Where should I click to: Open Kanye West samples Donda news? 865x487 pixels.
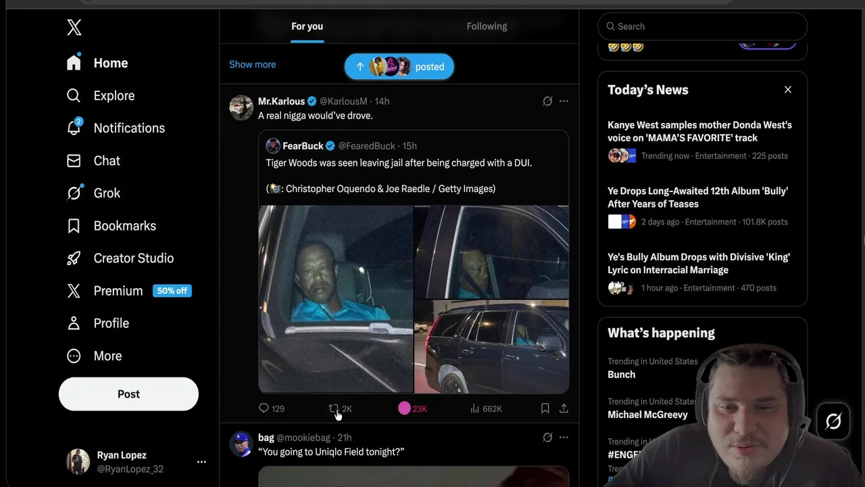click(703, 140)
